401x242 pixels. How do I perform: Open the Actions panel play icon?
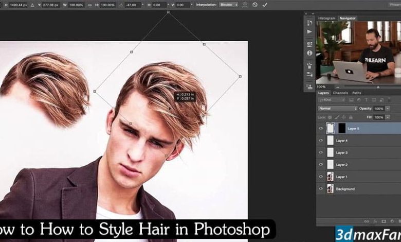pyautogui.click(x=309, y=31)
